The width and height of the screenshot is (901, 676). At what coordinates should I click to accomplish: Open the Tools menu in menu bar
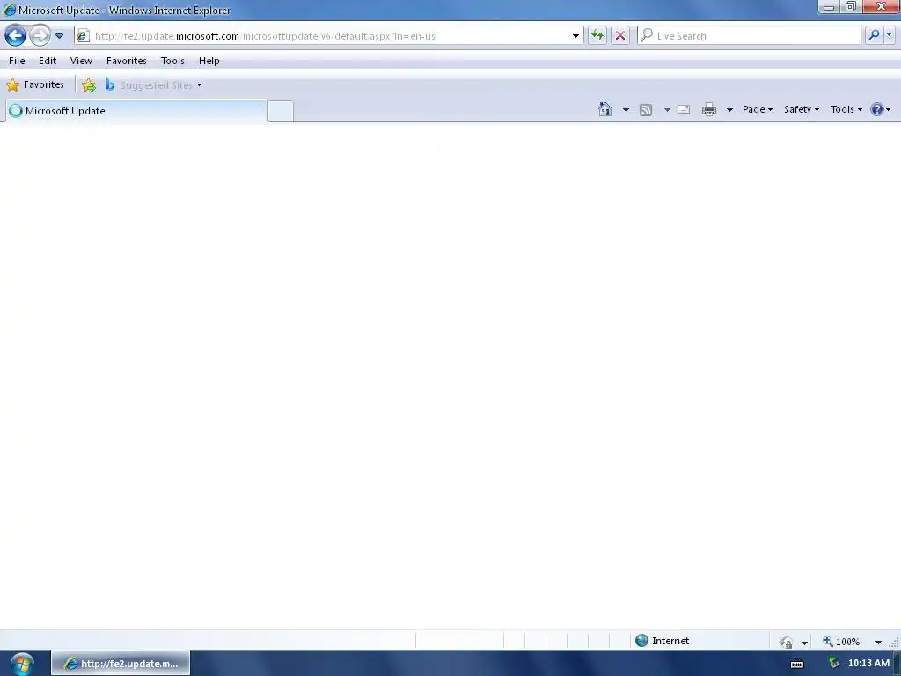pos(172,61)
